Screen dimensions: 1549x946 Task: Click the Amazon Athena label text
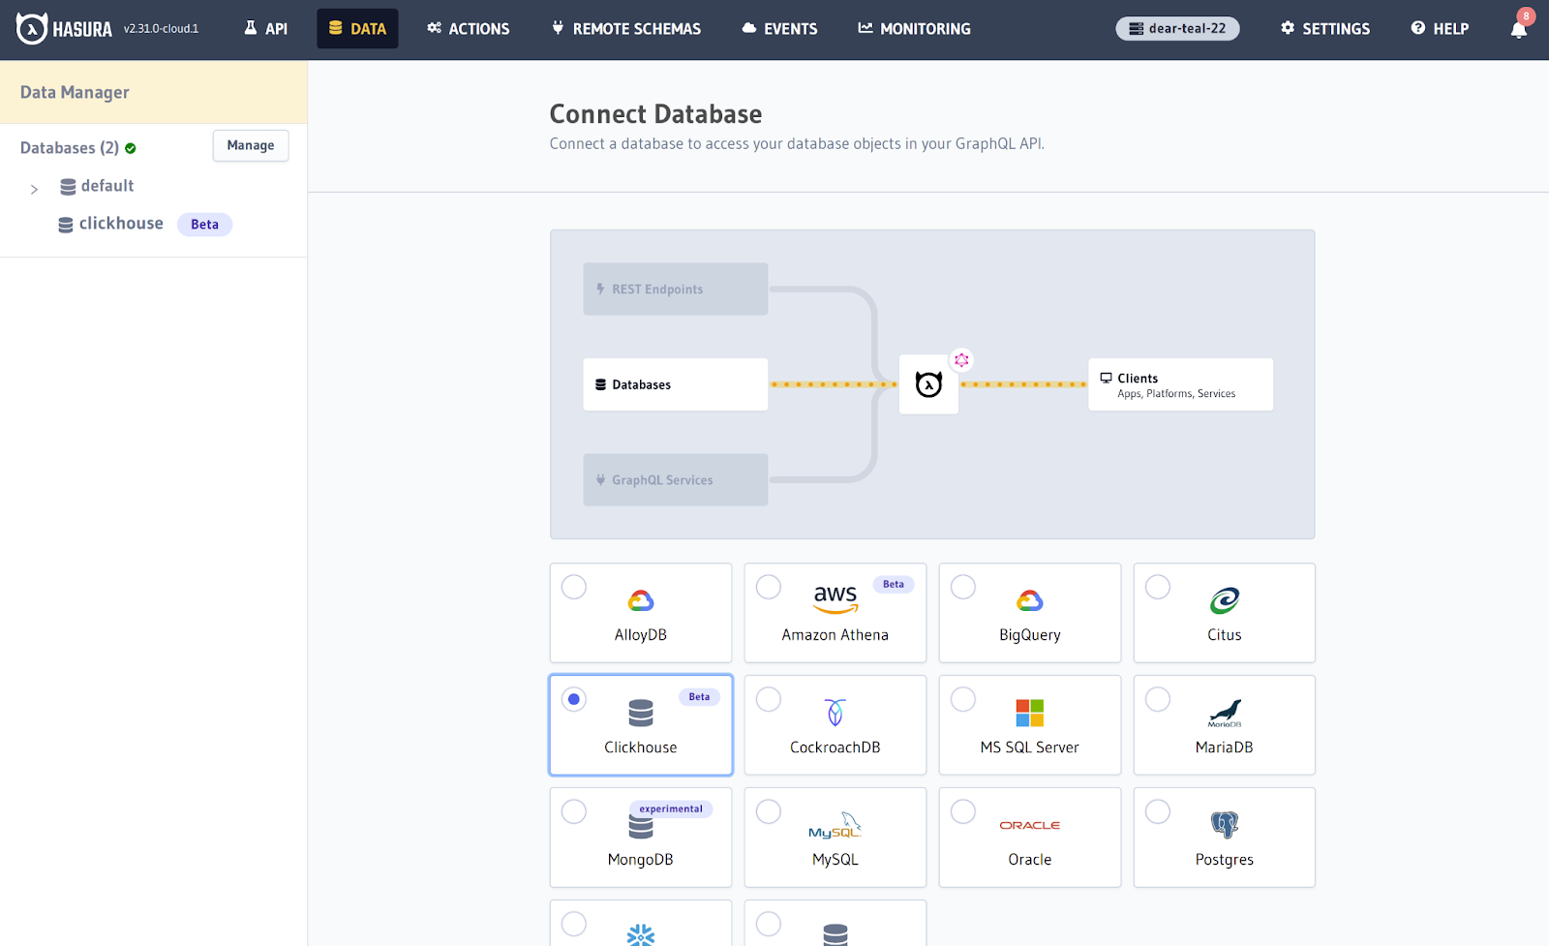[x=835, y=635]
